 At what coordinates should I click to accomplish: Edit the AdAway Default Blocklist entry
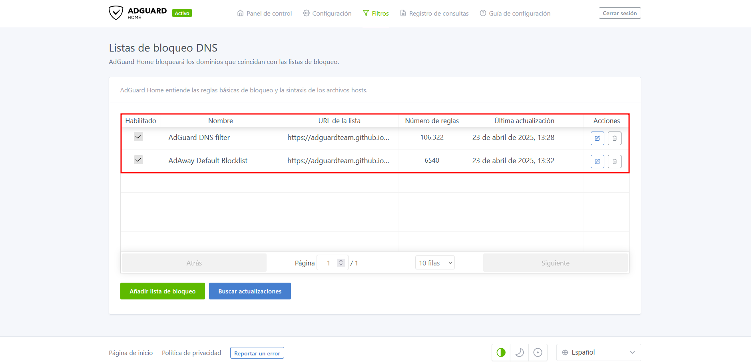597,162
